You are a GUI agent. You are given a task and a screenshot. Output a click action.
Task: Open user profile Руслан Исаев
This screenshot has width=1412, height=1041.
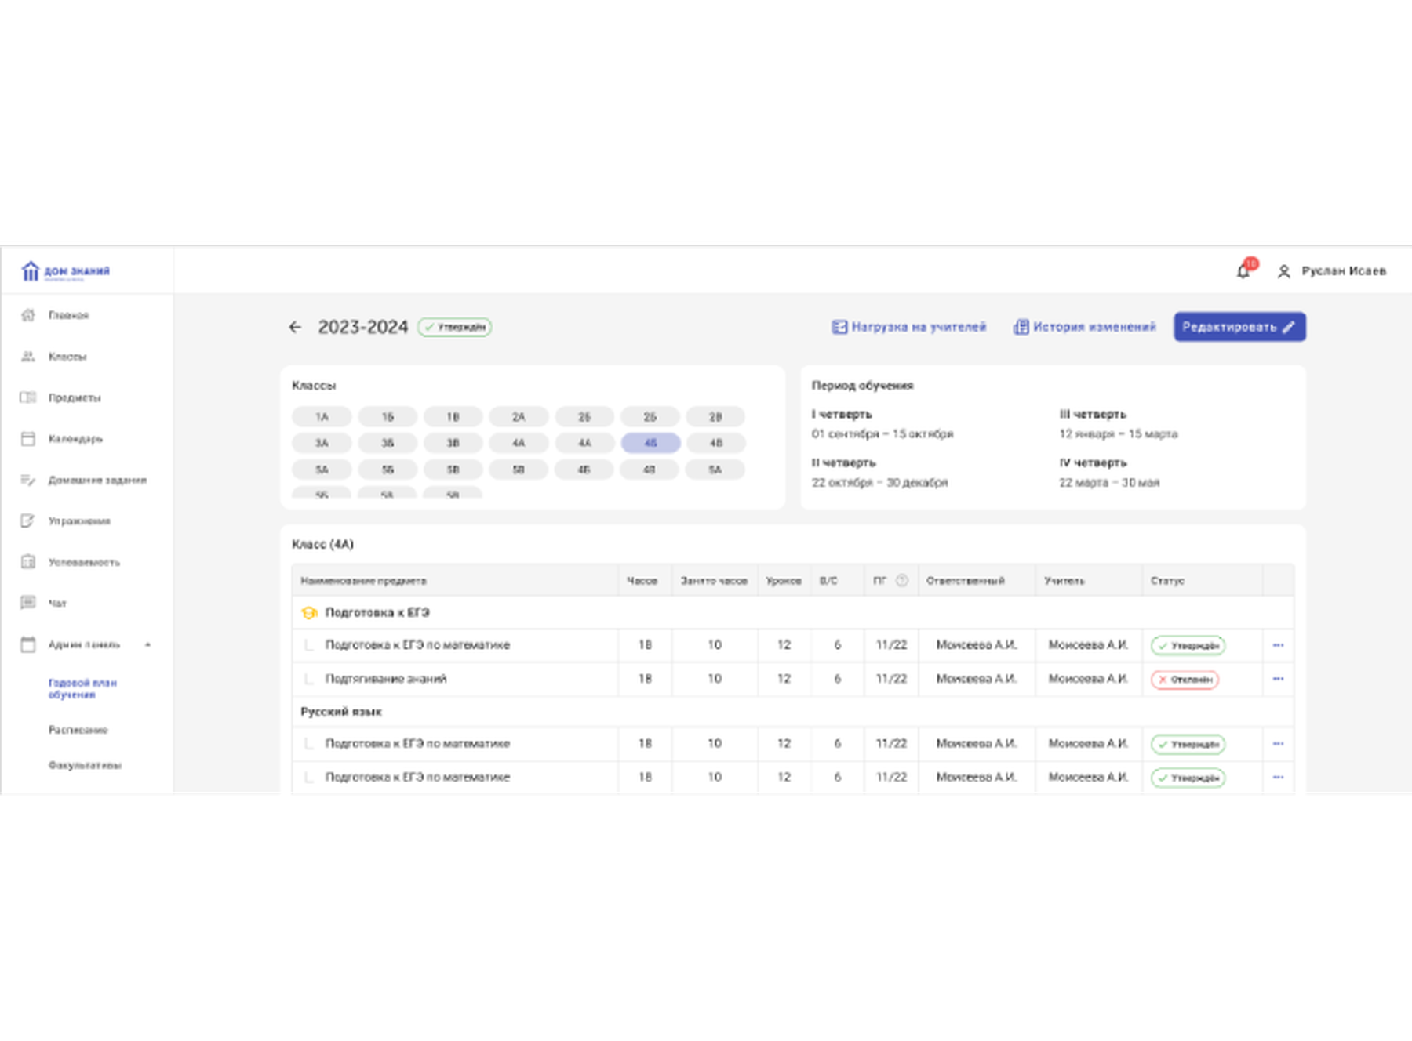1332,271
